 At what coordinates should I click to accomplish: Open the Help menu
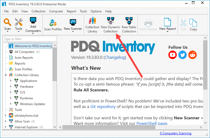point(108,11)
